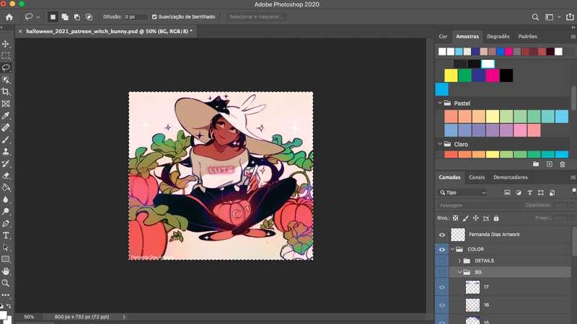Select the Paint Bucket tool
577x324 pixels.
6,187
